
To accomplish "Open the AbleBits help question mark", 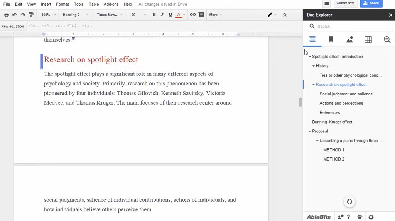I will [348, 217].
